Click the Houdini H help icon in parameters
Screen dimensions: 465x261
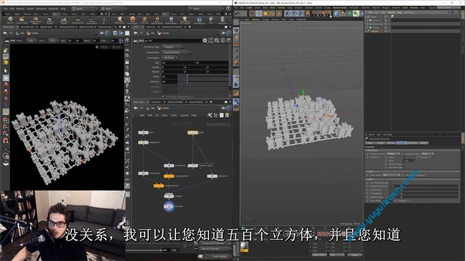tap(211, 40)
